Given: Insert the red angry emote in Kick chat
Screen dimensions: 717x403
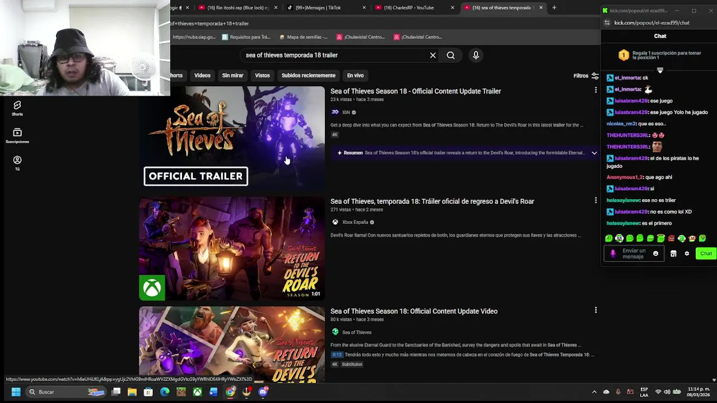Looking at the screenshot, I should [x=671, y=238].
